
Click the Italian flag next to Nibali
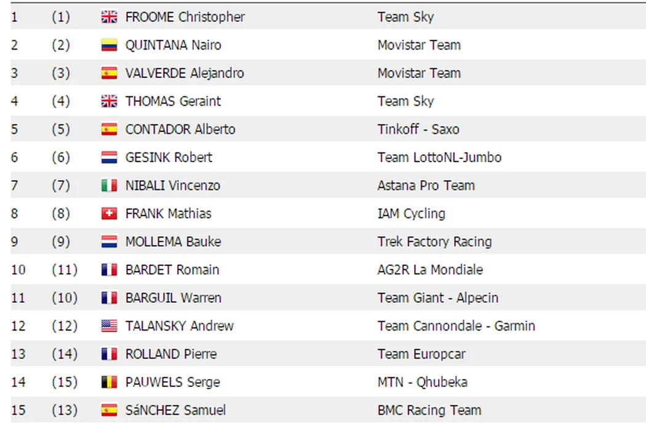(109, 186)
